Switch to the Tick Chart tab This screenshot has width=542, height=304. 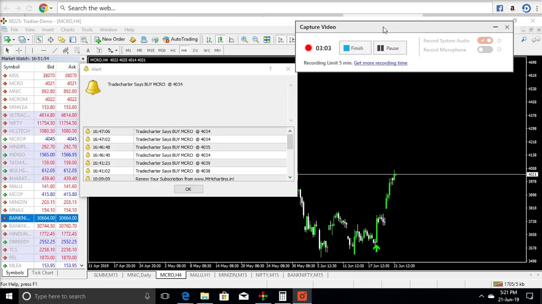[x=42, y=273]
